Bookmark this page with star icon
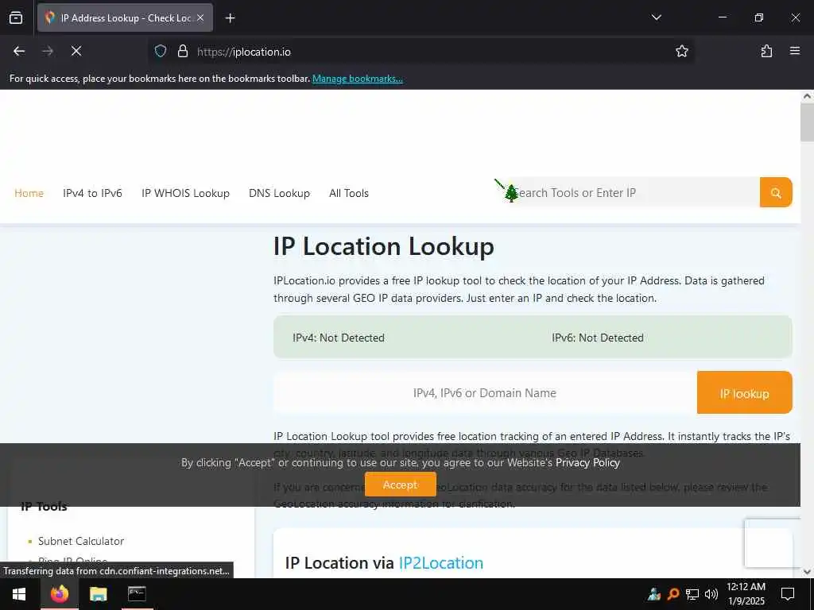 point(681,51)
